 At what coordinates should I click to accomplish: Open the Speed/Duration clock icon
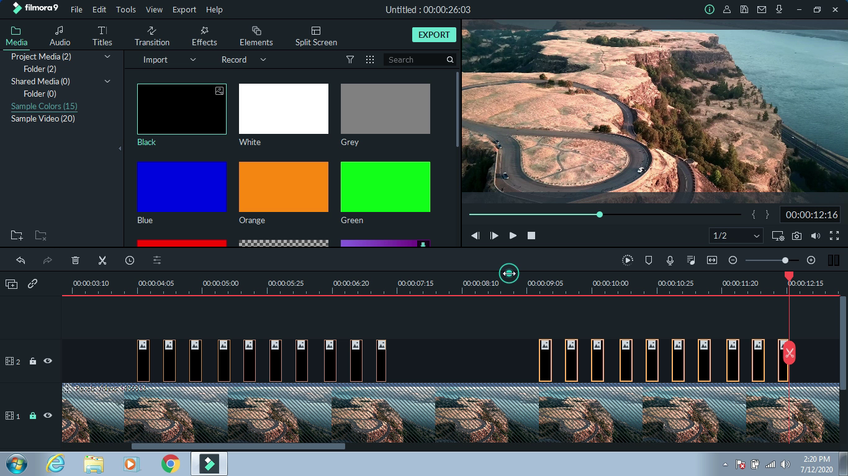[130, 260]
